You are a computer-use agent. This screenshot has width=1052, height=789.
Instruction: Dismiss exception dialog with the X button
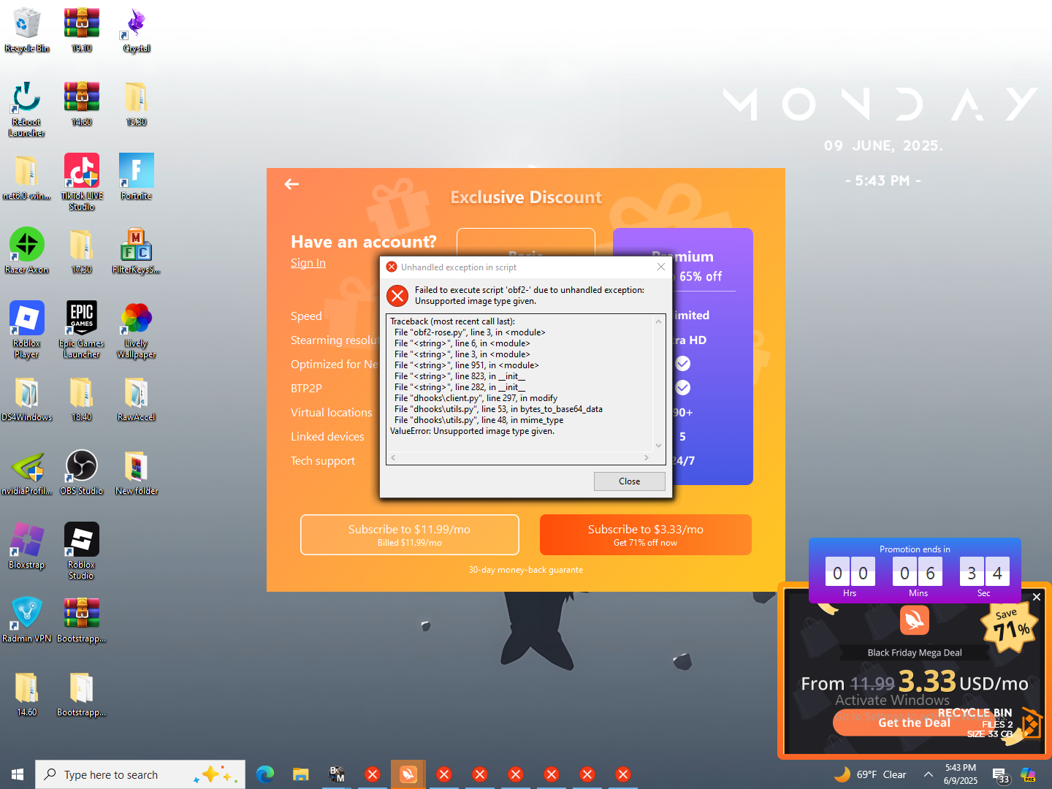point(661,267)
